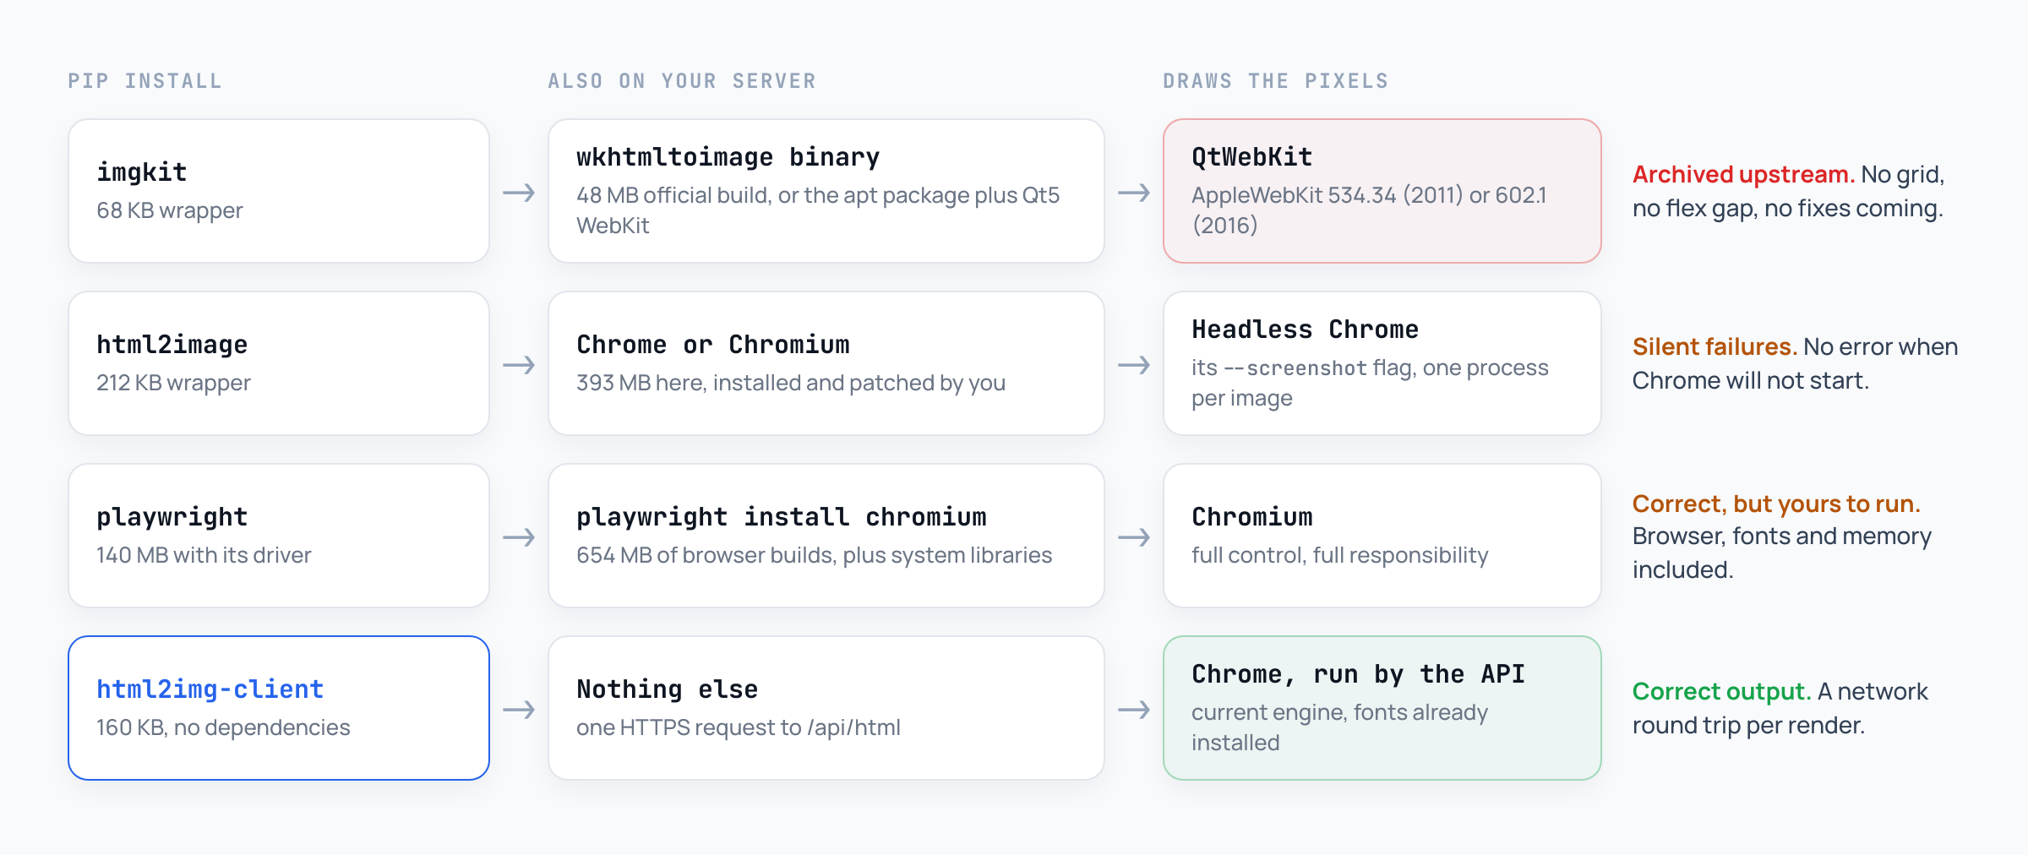Select the Chromium full control card

point(1382,536)
